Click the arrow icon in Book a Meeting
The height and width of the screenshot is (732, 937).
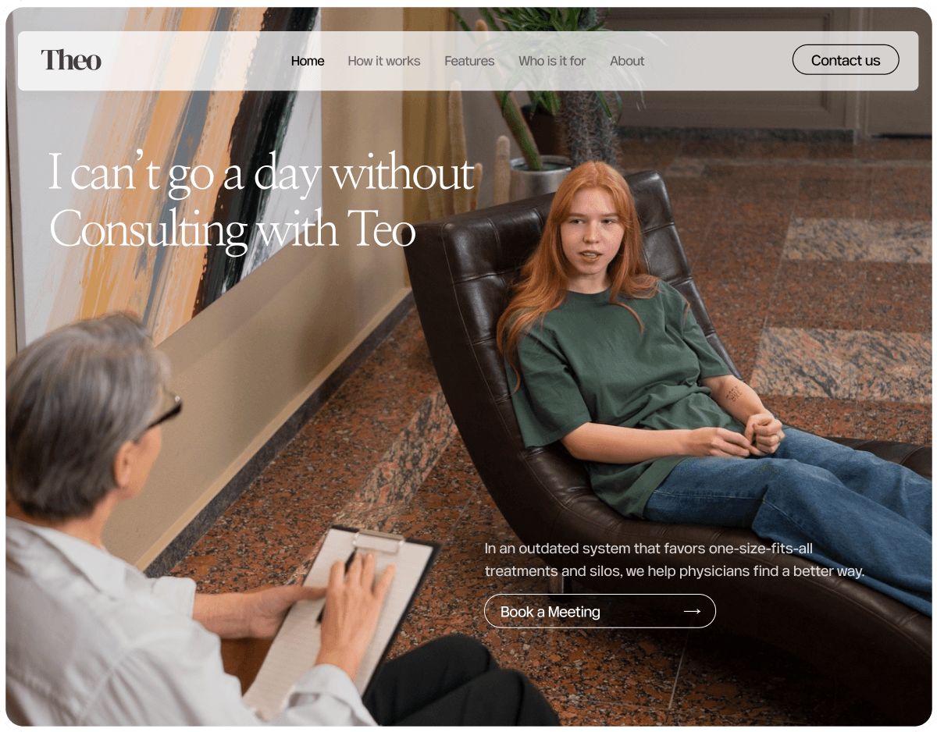pyautogui.click(x=692, y=611)
